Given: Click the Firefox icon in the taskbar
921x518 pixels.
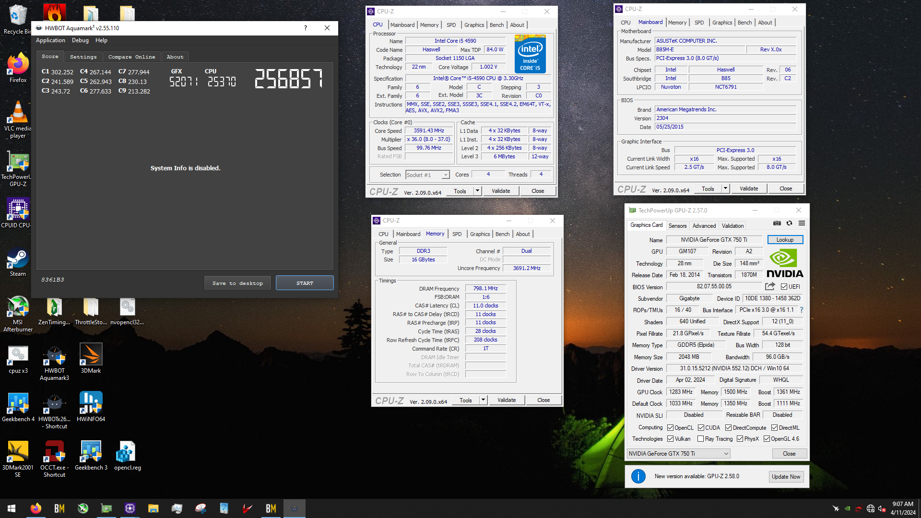Looking at the screenshot, I should coord(35,508).
